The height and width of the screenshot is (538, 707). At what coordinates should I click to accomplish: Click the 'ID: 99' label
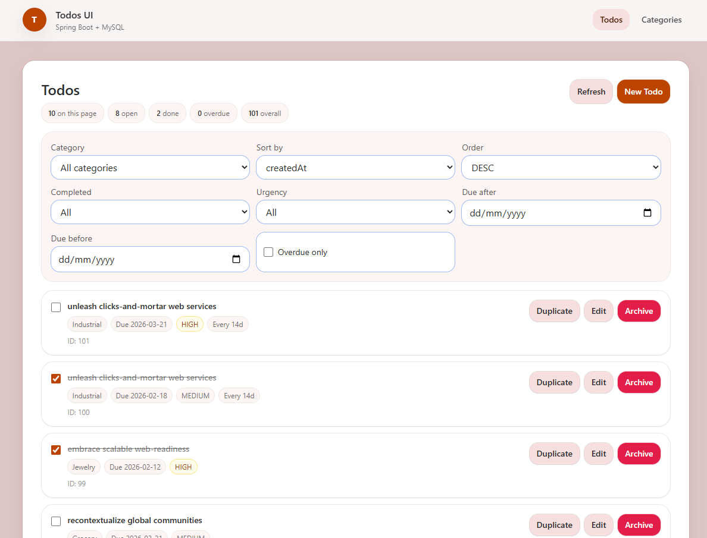(x=77, y=483)
